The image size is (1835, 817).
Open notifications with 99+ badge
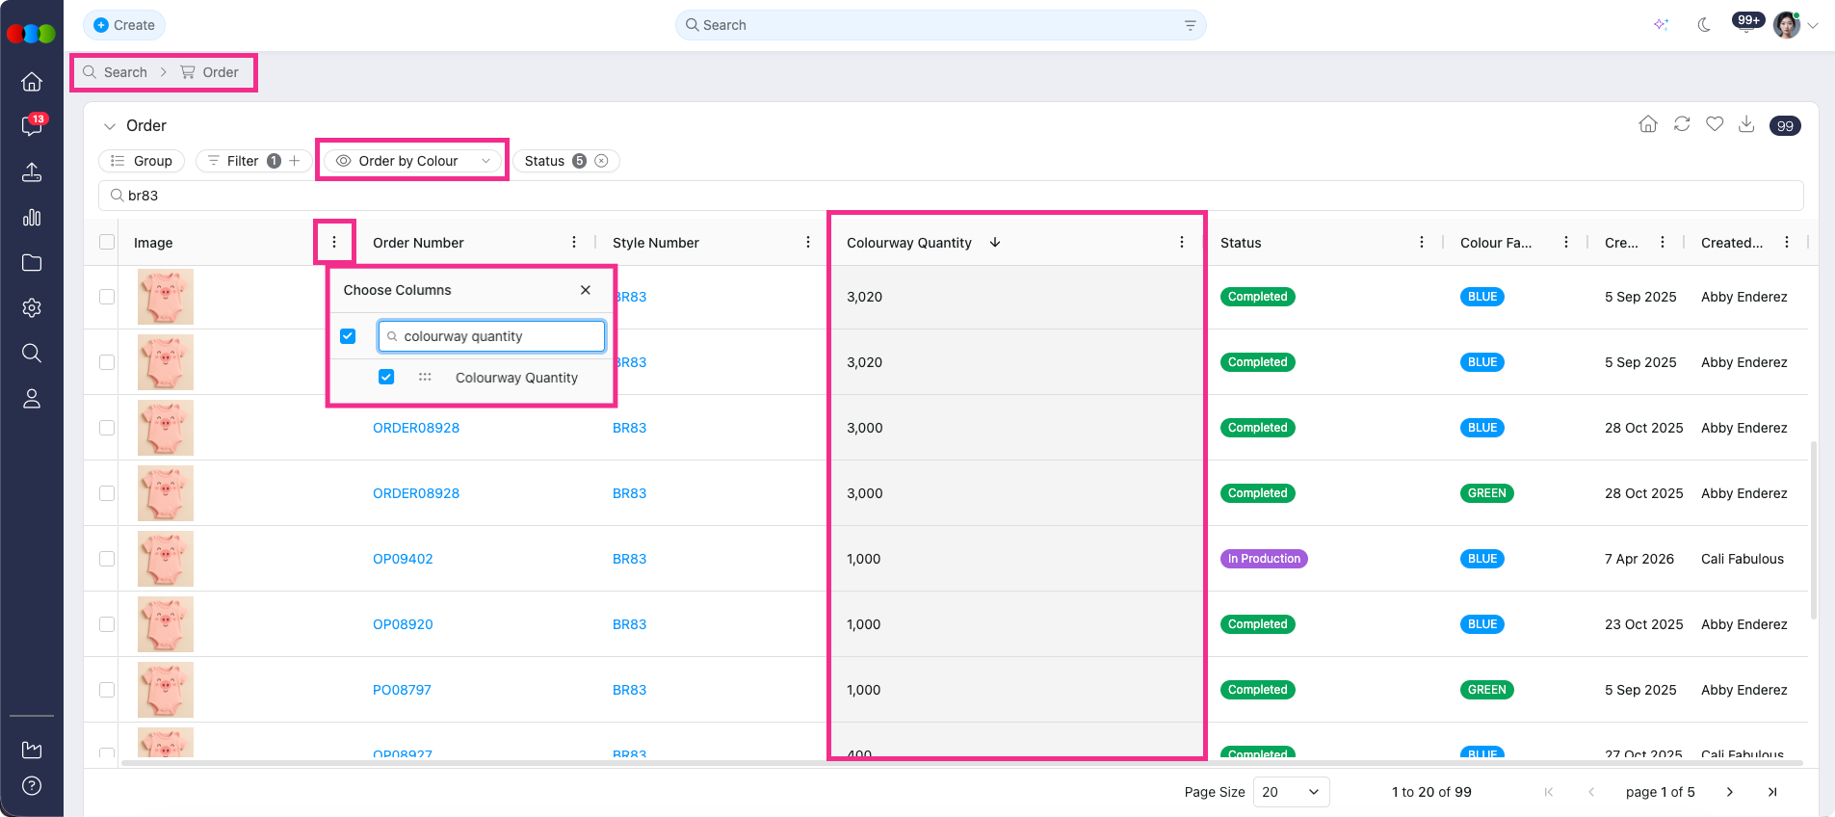tap(1747, 22)
